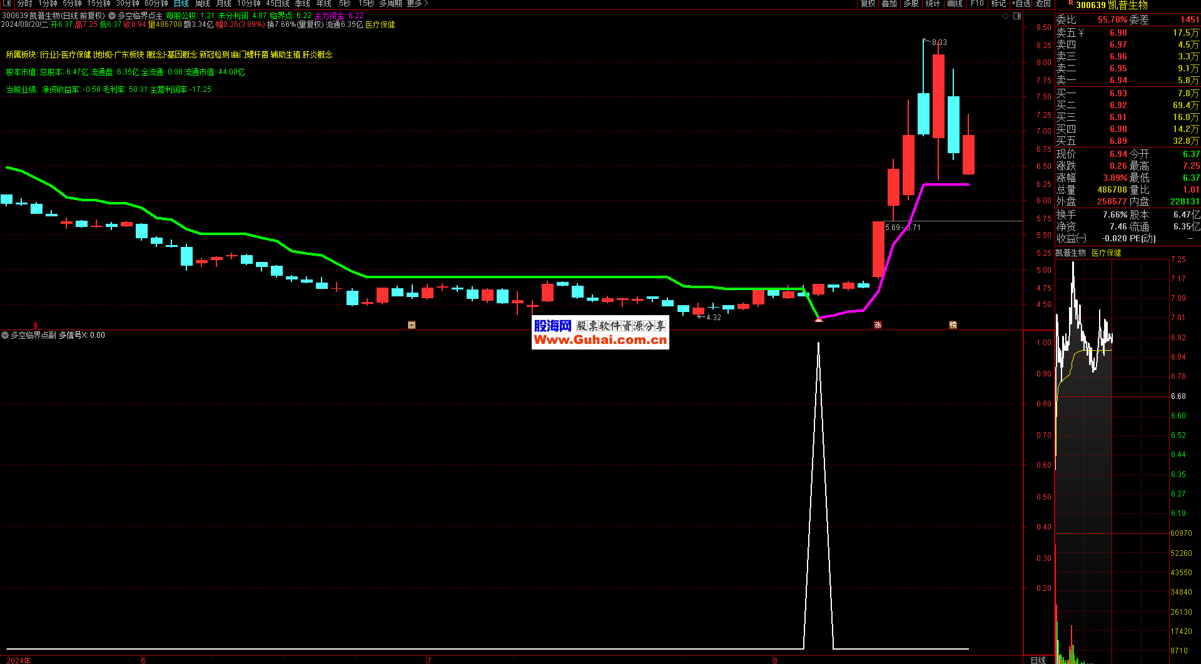Click the signal marker at the green line's low
The height and width of the screenshot is (664, 1201).
[x=818, y=320]
